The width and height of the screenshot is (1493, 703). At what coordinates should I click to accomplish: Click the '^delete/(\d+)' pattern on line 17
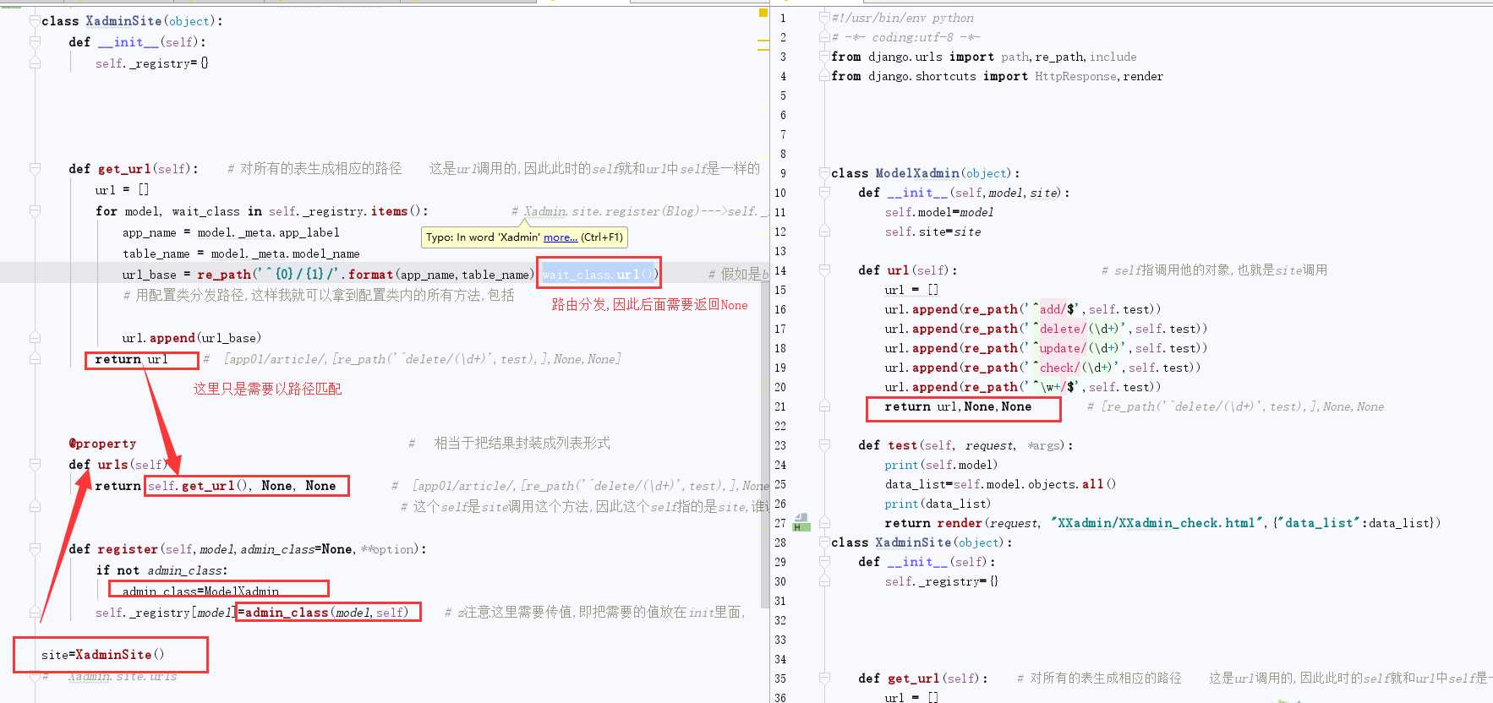coord(1076,329)
